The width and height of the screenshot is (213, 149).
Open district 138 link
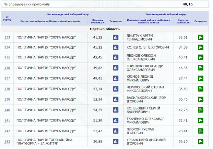pos(7,89)
